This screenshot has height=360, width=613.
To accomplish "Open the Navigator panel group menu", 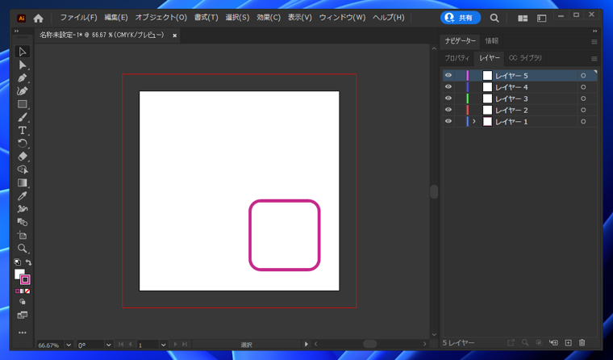I will coord(594,42).
